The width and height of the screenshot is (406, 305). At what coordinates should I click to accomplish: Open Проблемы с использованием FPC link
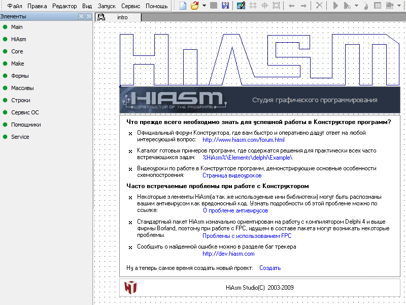247,236
